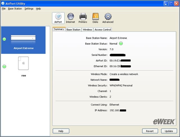
Task: Open the File menu
Action: tap(4, 9)
